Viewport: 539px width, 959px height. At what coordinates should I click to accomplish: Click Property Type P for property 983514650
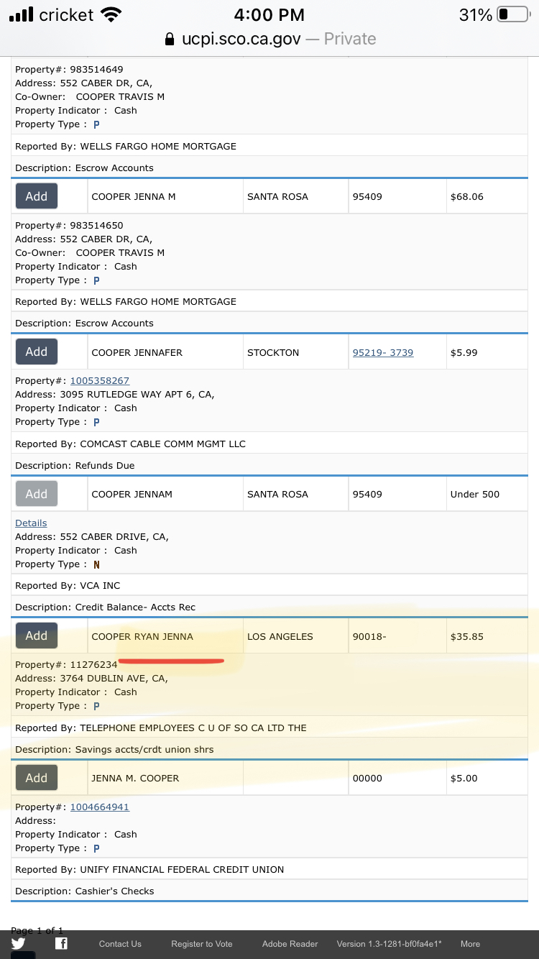pos(96,280)
